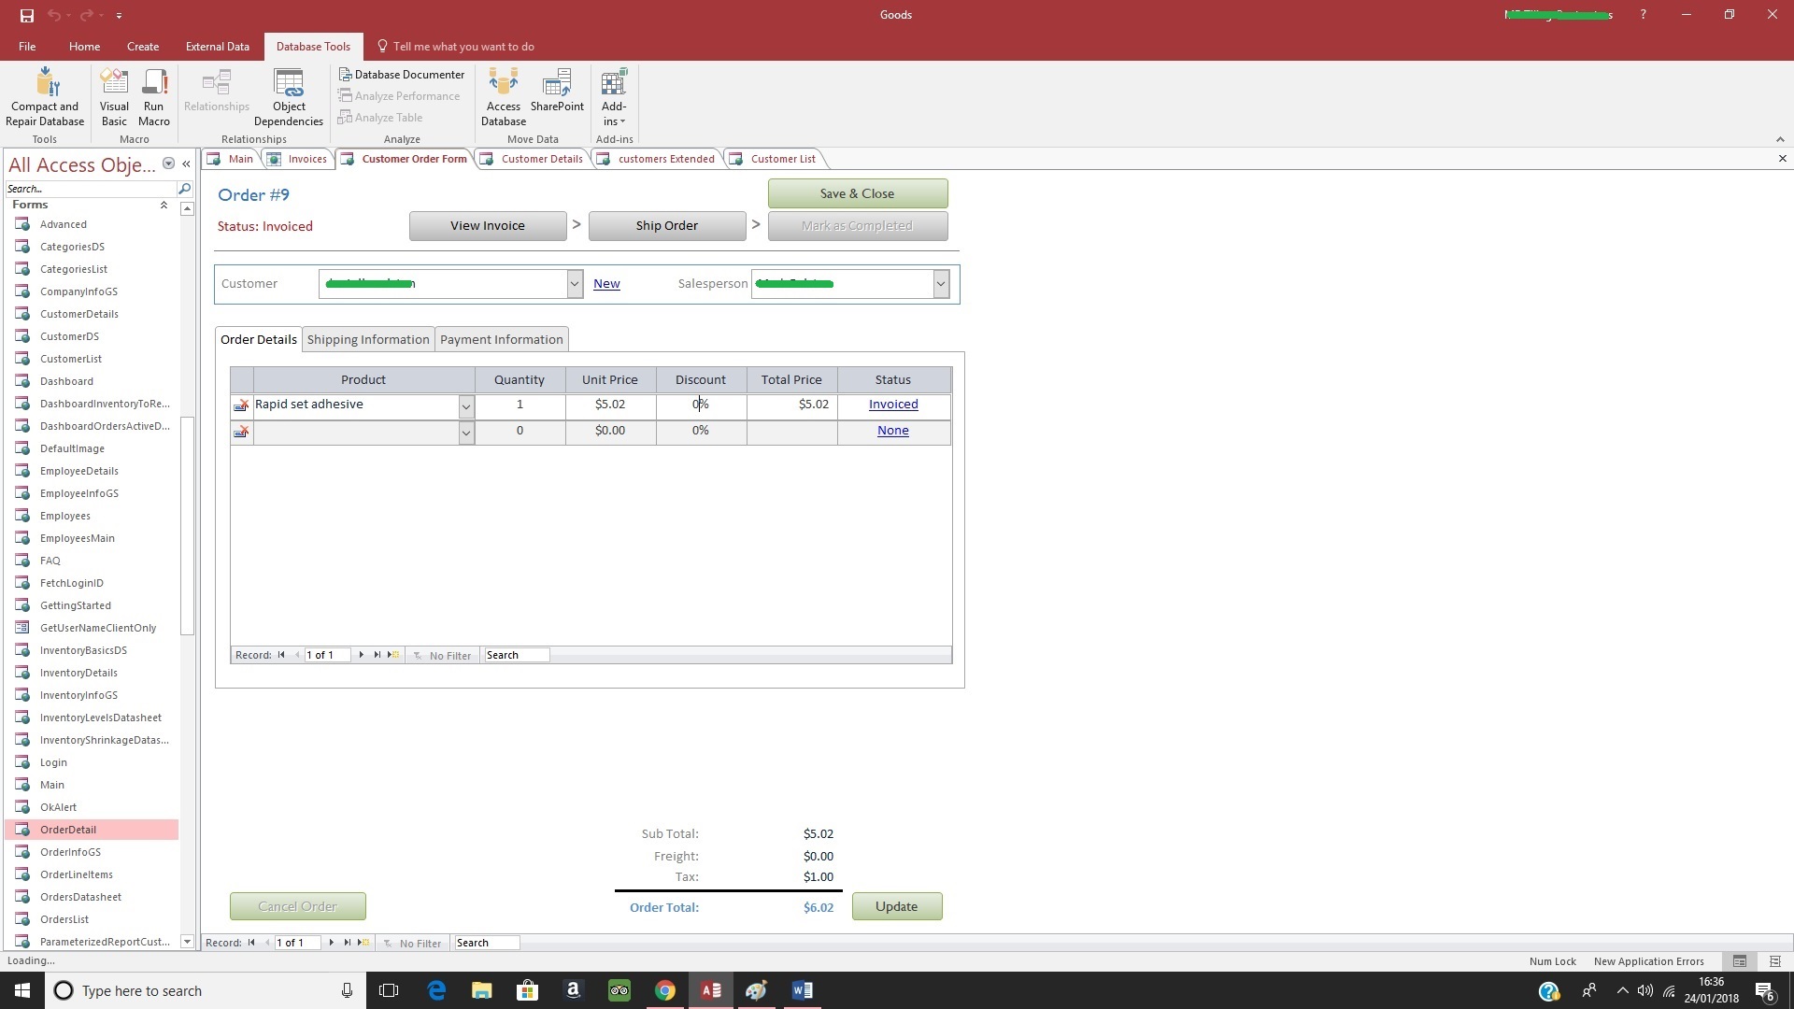1794x1009 pixels.
Task: Go to new record in subform navigator
Action: (x=393, y=655)
